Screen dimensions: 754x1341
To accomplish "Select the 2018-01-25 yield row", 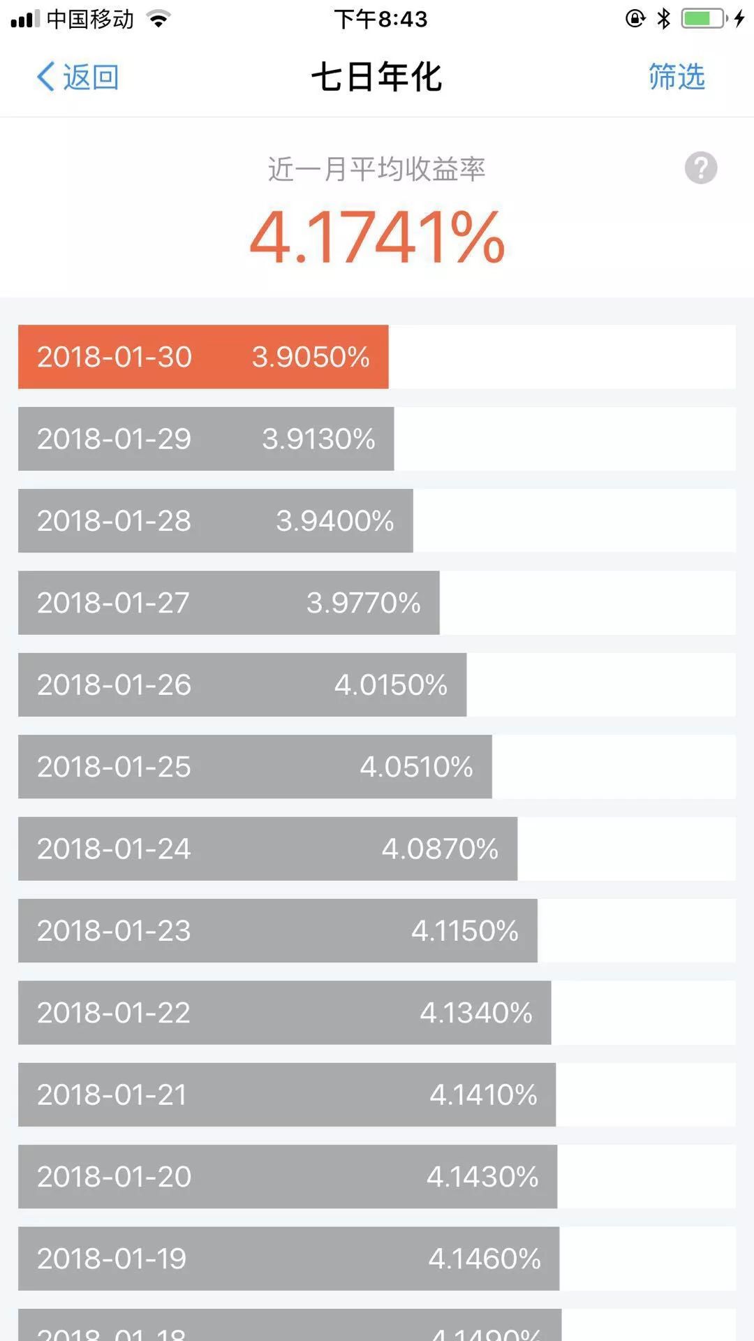I will 255,766.
